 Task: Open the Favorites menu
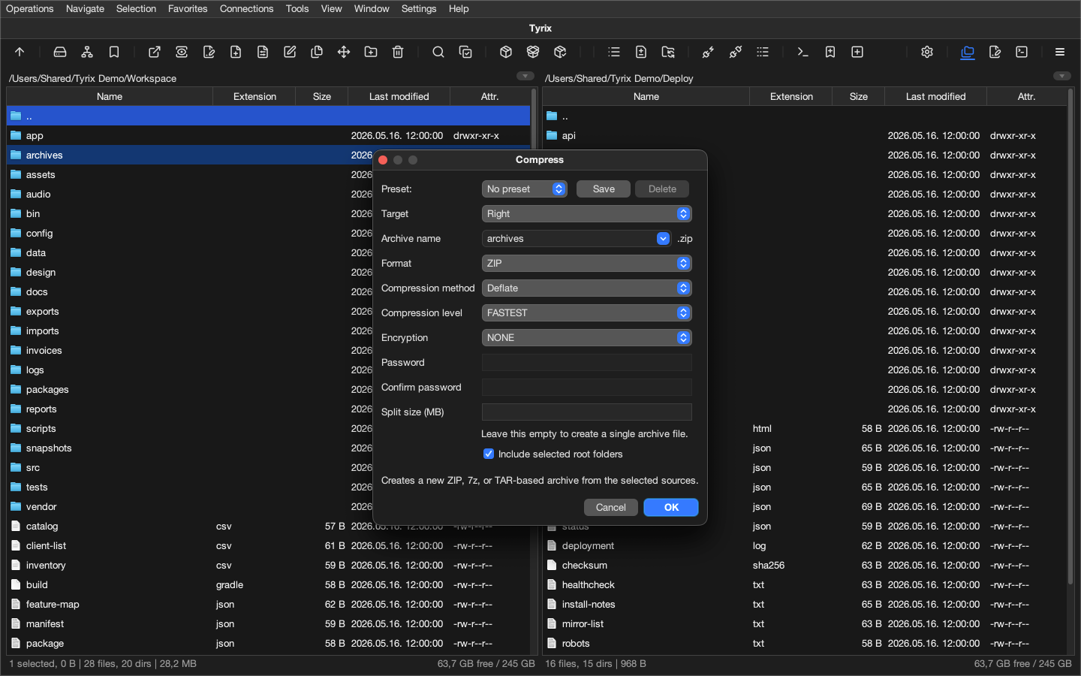[188, 9]
